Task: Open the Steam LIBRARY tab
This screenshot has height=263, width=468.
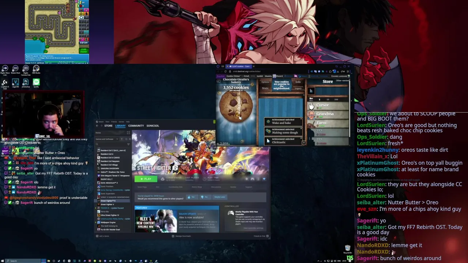Action: 120,126
